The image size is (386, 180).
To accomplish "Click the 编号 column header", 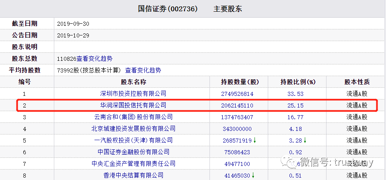I will tap(25, 82).
